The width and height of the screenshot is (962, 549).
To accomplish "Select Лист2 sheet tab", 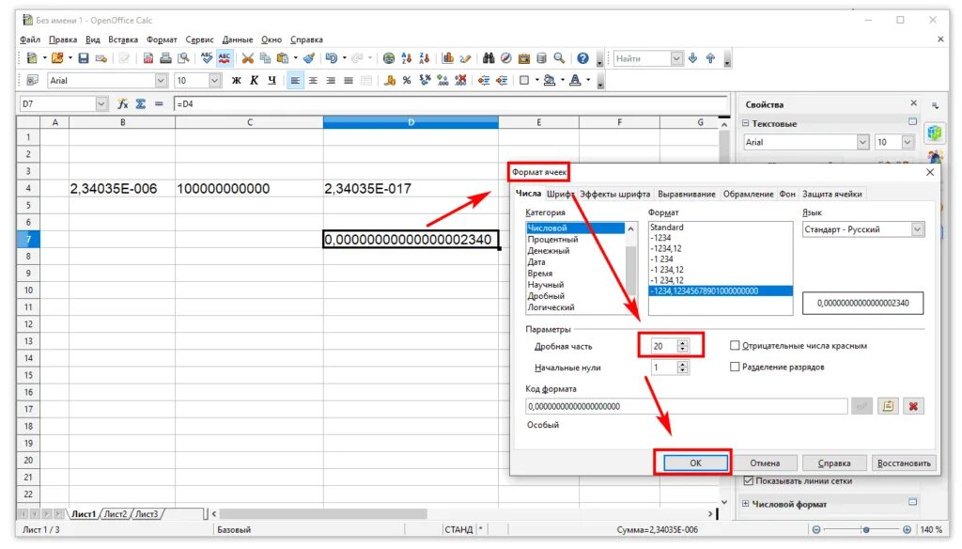I will [x=116, y=514].
